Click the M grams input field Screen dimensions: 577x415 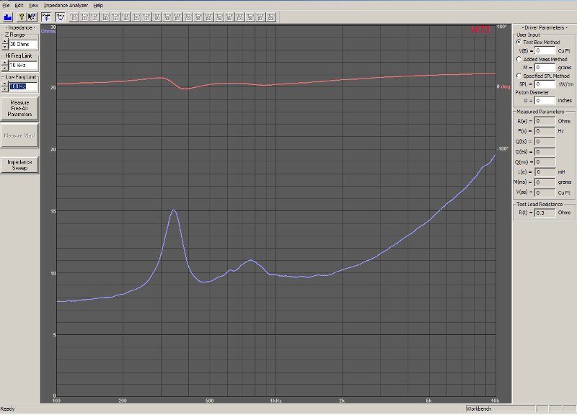point(545,68)
